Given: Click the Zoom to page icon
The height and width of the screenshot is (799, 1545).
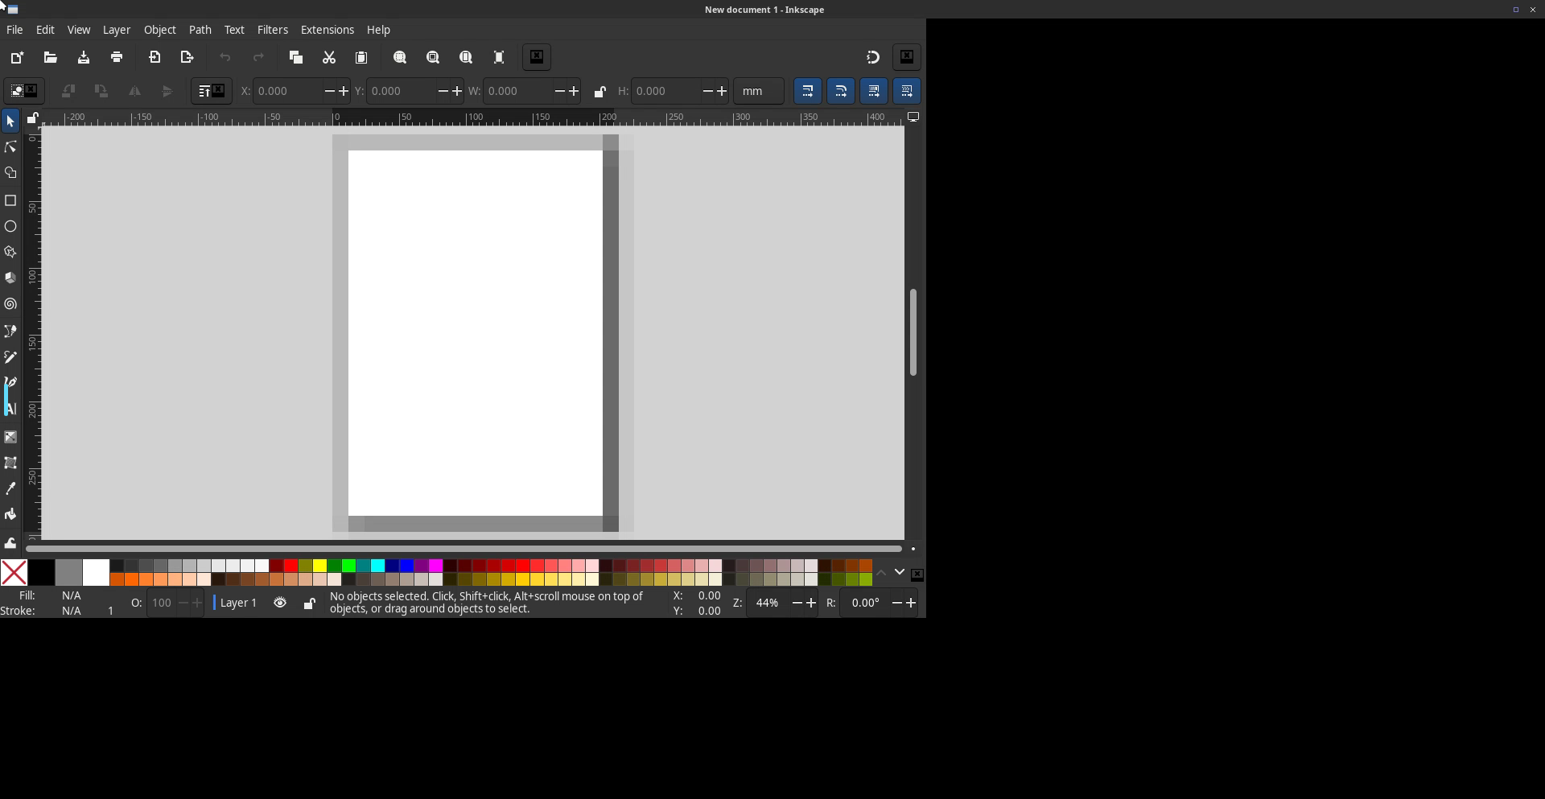Looking at the screenshot, I should (466, 57).
